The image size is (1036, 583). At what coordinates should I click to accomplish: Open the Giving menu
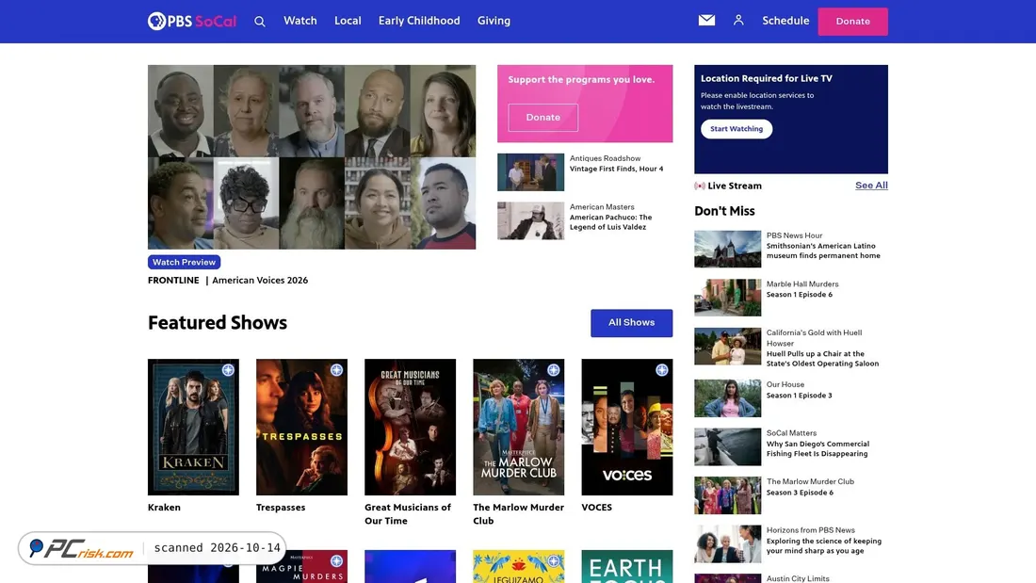pos(494,21)
